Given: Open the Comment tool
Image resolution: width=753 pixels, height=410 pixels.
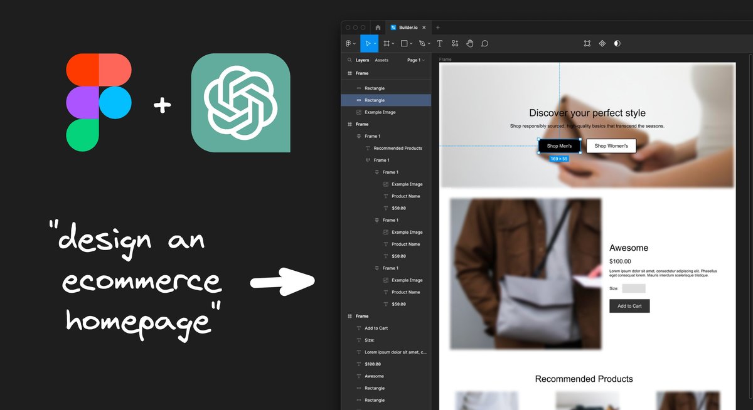Looking at the screenshot, I should coord(484,43).
